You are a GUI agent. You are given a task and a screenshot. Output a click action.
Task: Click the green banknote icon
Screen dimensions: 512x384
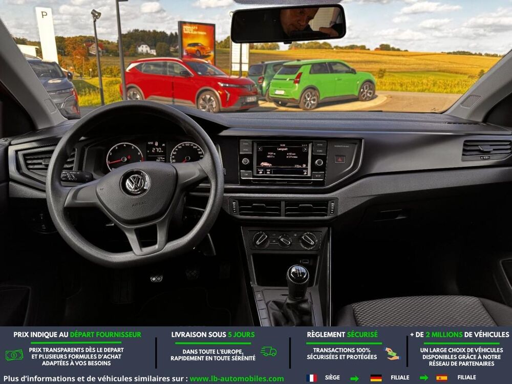pos(14,355)
